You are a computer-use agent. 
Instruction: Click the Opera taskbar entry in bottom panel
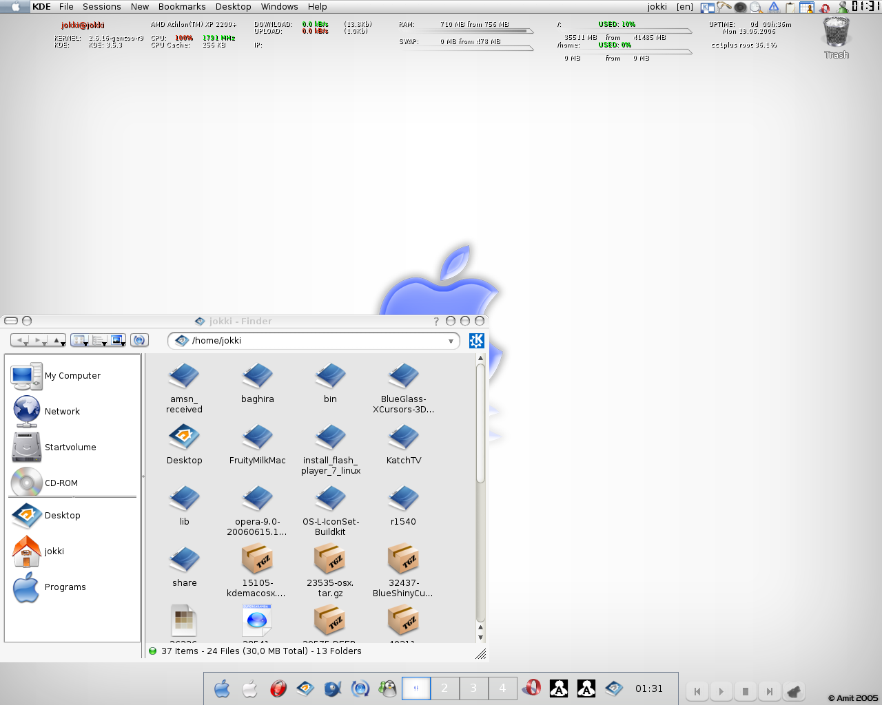click(x=531, y=688)
